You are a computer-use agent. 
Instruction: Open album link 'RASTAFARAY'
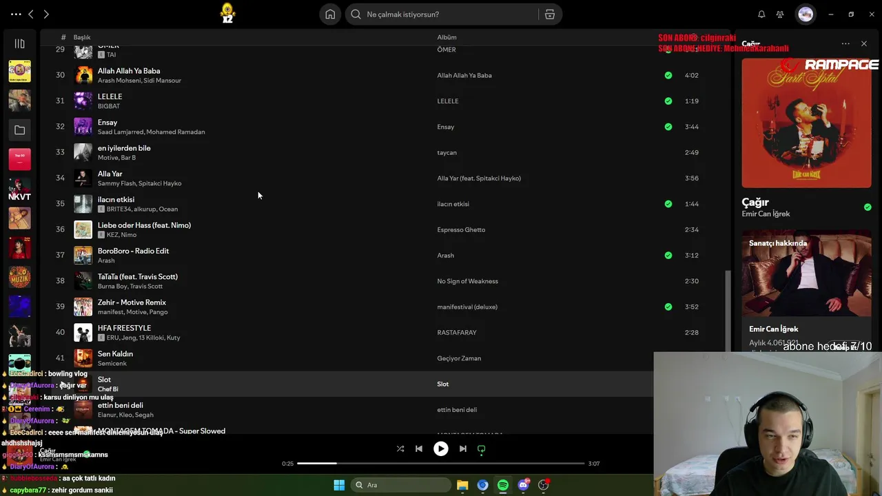point(457,333)
